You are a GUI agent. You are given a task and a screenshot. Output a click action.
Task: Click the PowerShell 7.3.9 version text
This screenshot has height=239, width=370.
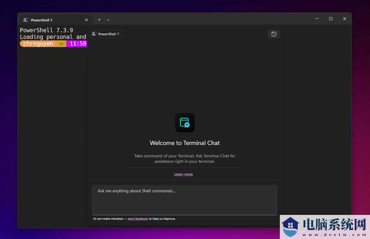click(x=46, y=30)
